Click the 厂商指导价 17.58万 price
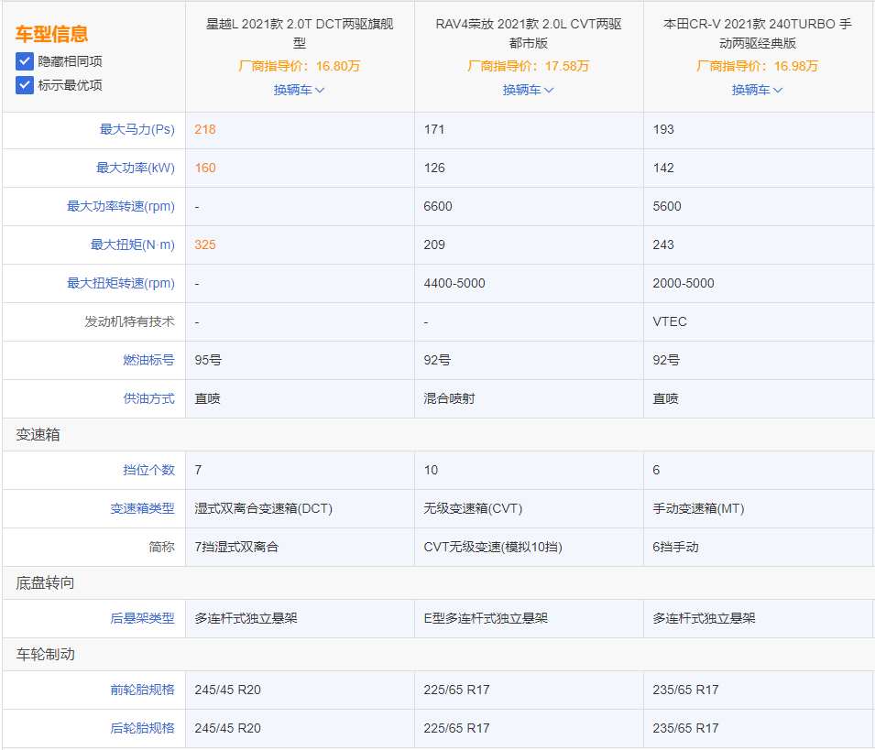 (x=528, y=66)
